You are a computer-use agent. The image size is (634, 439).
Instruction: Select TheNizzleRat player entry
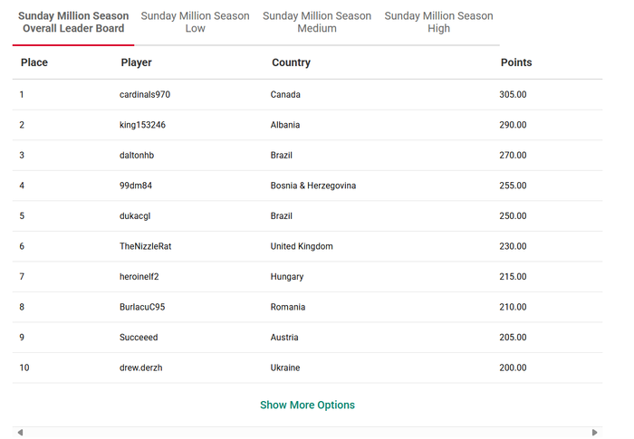click(145, 246)
